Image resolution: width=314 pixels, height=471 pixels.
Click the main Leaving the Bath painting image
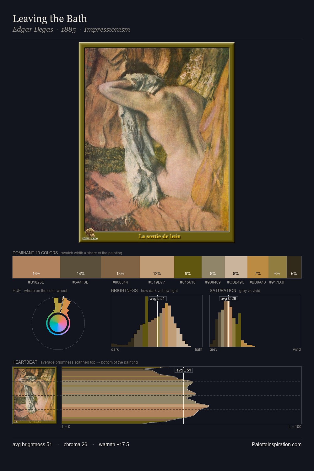[157, 143]
